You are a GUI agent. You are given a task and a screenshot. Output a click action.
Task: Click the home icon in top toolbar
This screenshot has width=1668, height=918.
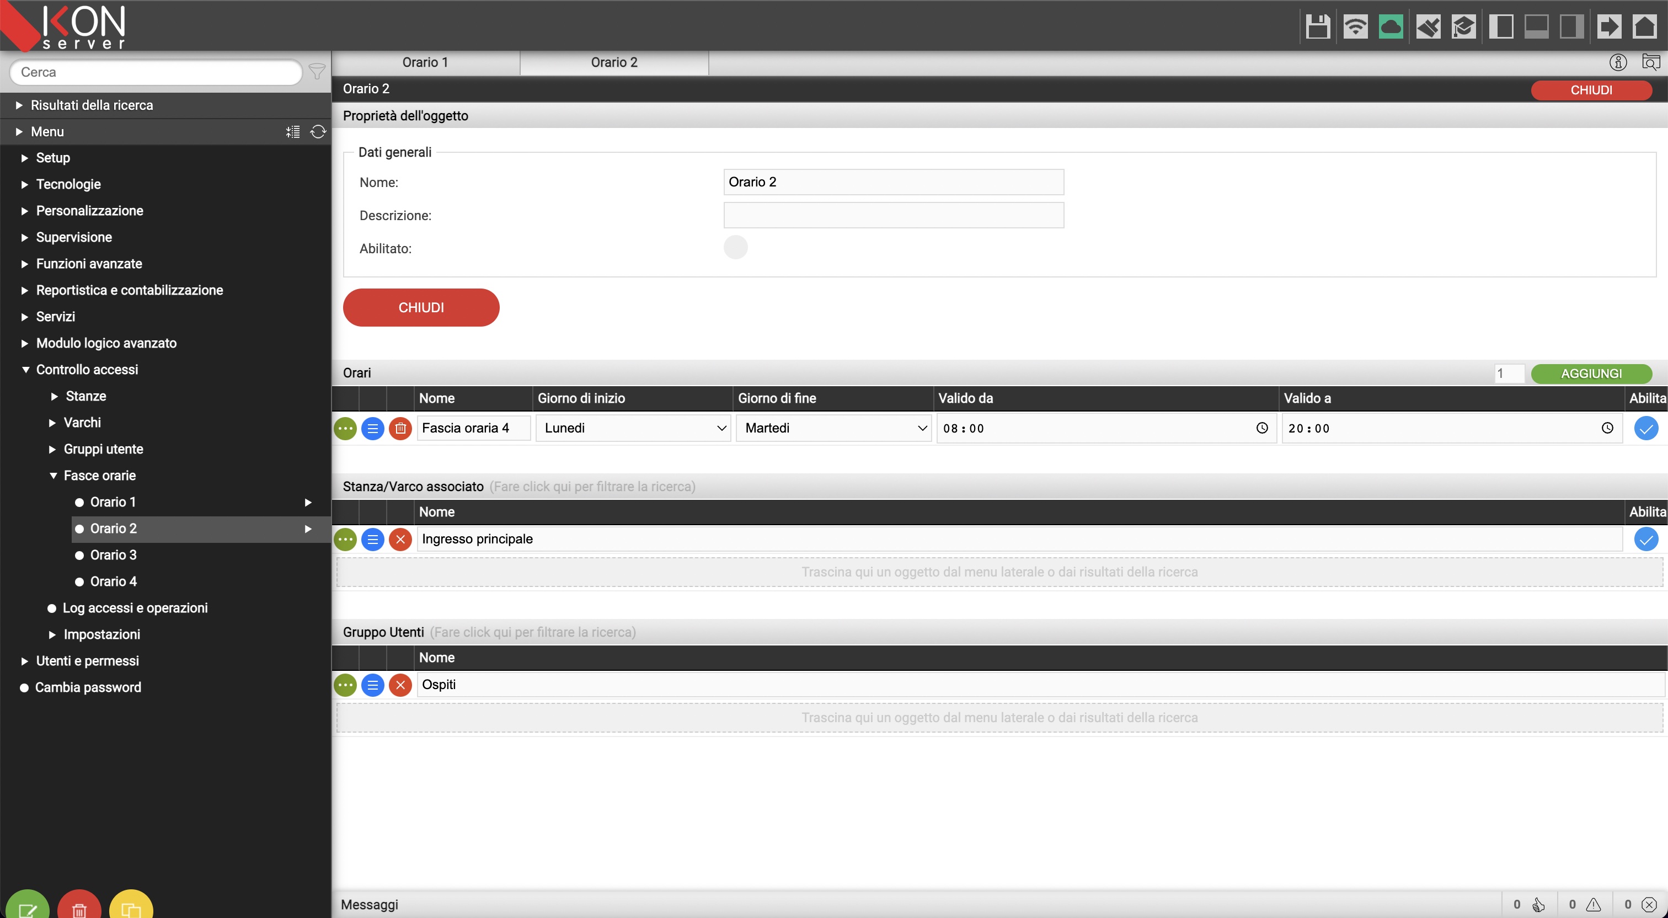[1645, 26]
